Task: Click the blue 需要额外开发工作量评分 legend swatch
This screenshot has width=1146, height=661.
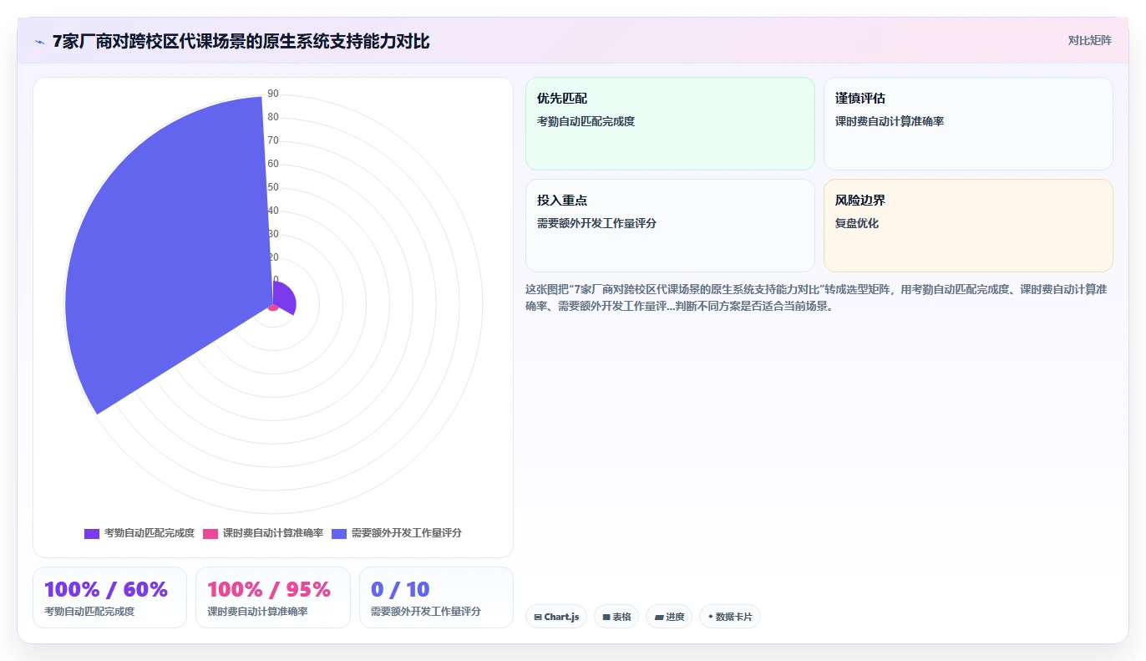Action: click(339, 533)
